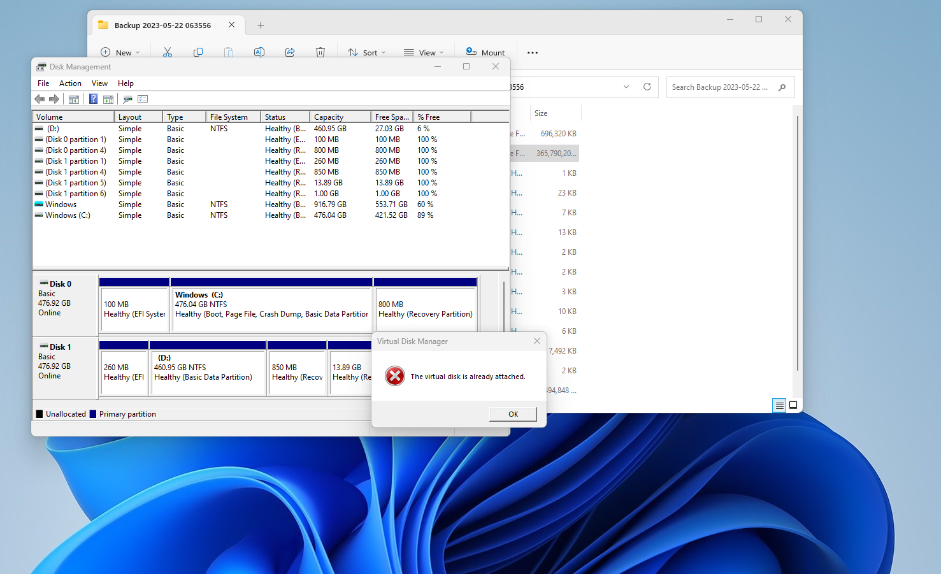This screenshot has width=941, height=574.
Task: Select the (D:) volume row
Action: (x=270, y=128)
